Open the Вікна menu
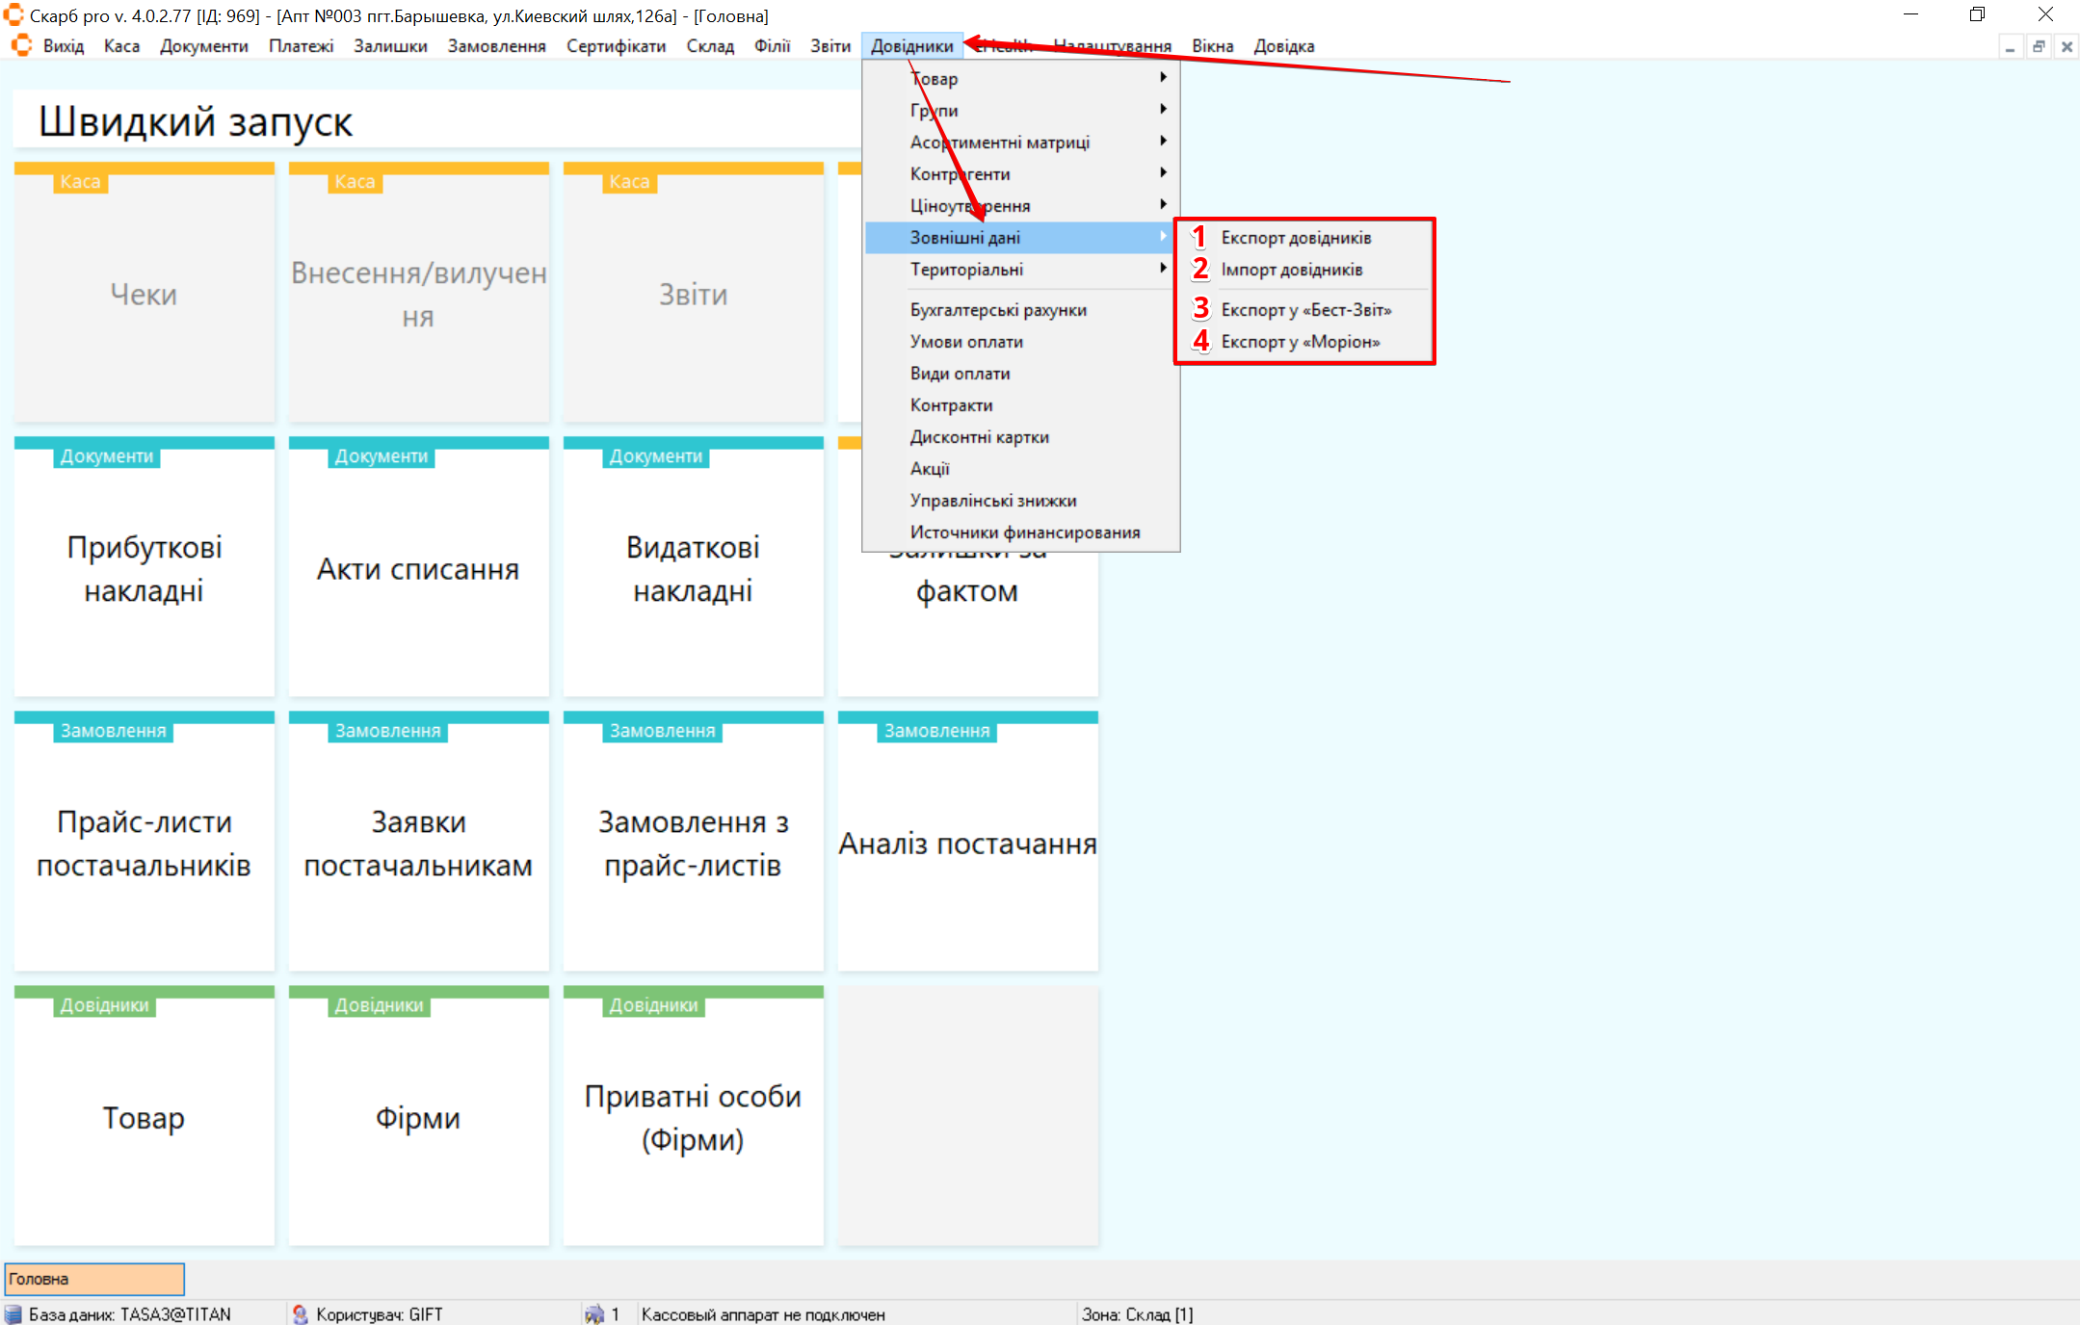2080x1325 pixels. pyautogui.click(x=1212, y=46)
